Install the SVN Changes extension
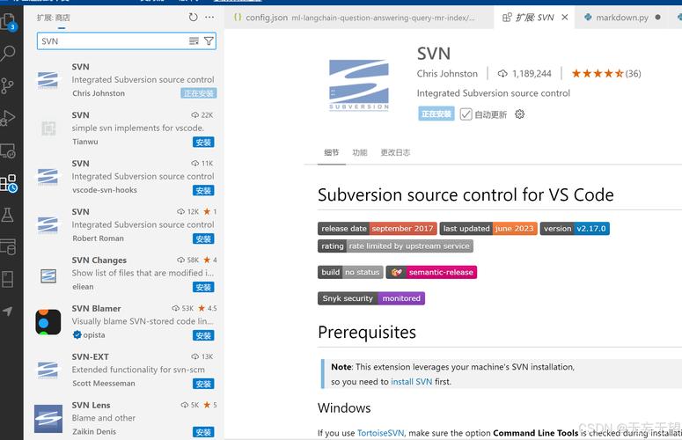Viewport: 682px width, 440px height. pyautogui.click(x=203, y=287)
